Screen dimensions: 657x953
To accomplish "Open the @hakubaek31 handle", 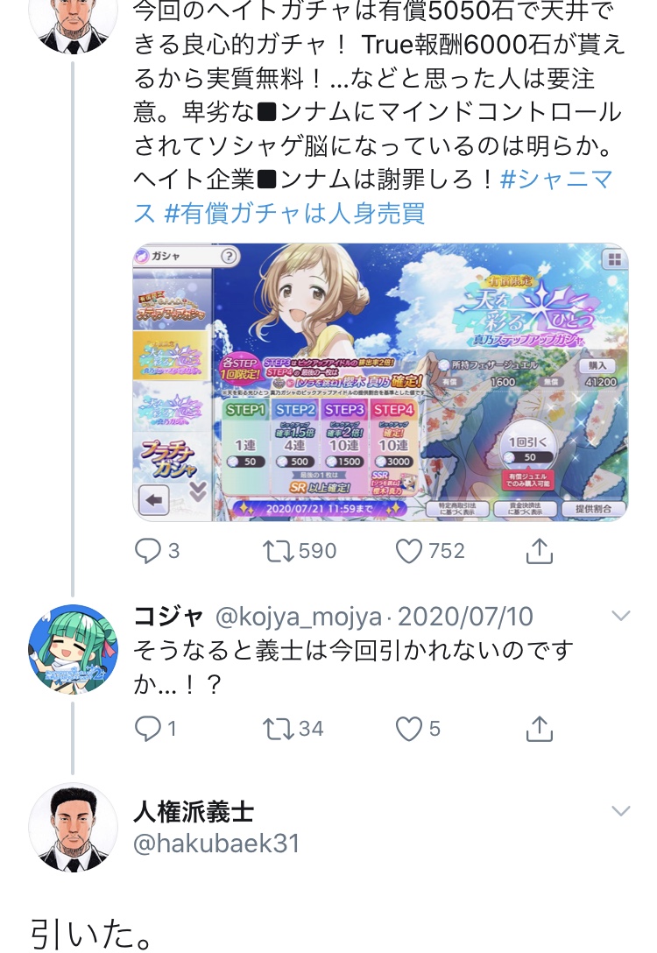I will tap(216, 843).
